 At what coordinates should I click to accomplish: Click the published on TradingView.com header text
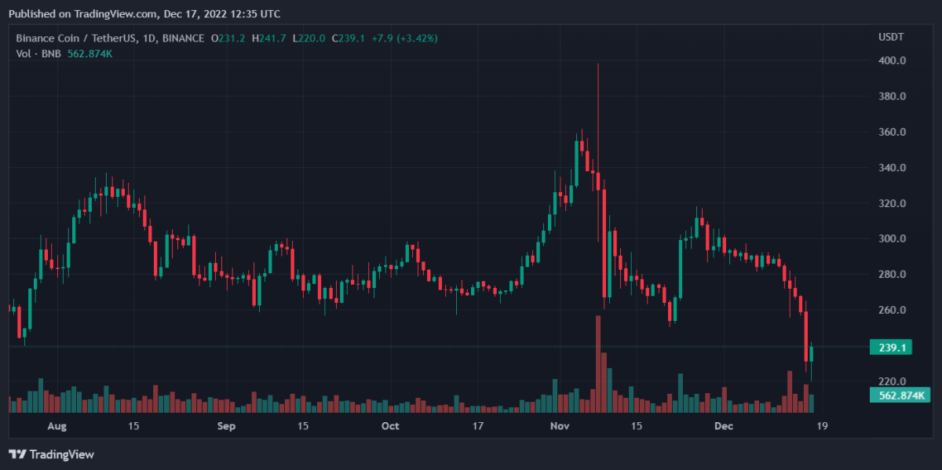point(144,13)
